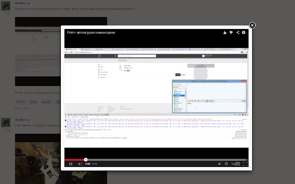Click the first post's user avatar
Viewport: 295px width, 184px height.
6,6
